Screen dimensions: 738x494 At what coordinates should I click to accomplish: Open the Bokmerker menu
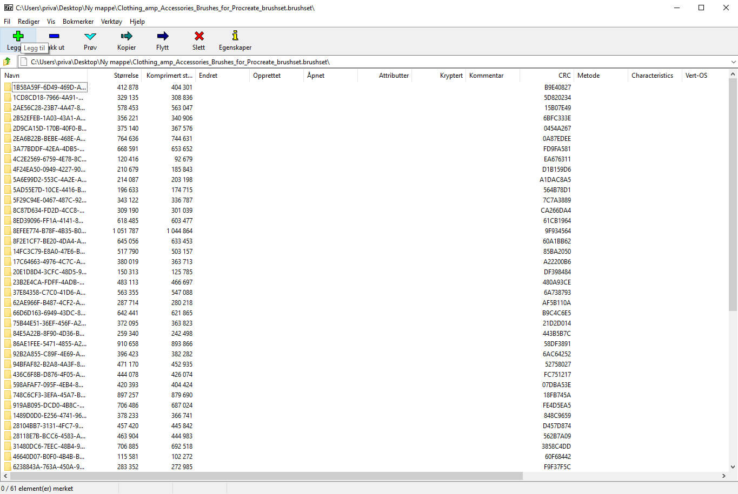coord(78,22)
